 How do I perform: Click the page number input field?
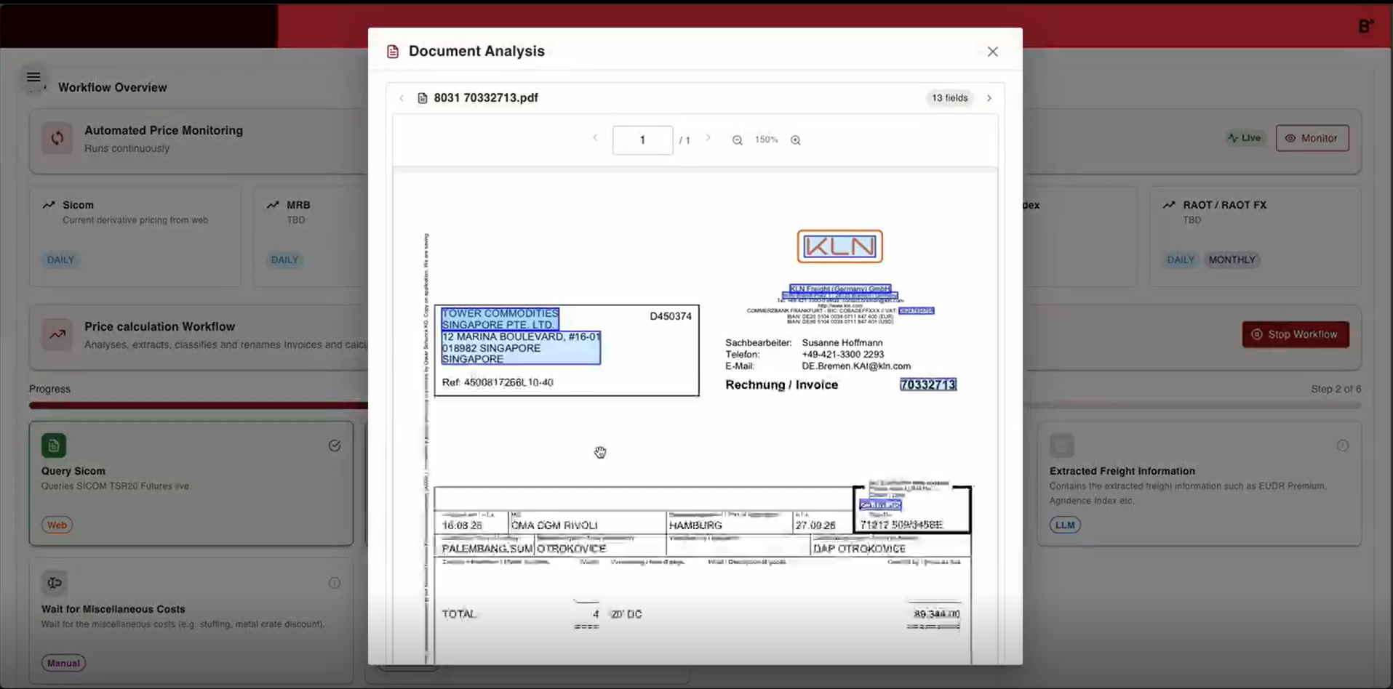(642, 140)
